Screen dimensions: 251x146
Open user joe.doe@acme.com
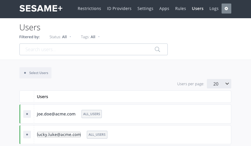click(56, 114)
